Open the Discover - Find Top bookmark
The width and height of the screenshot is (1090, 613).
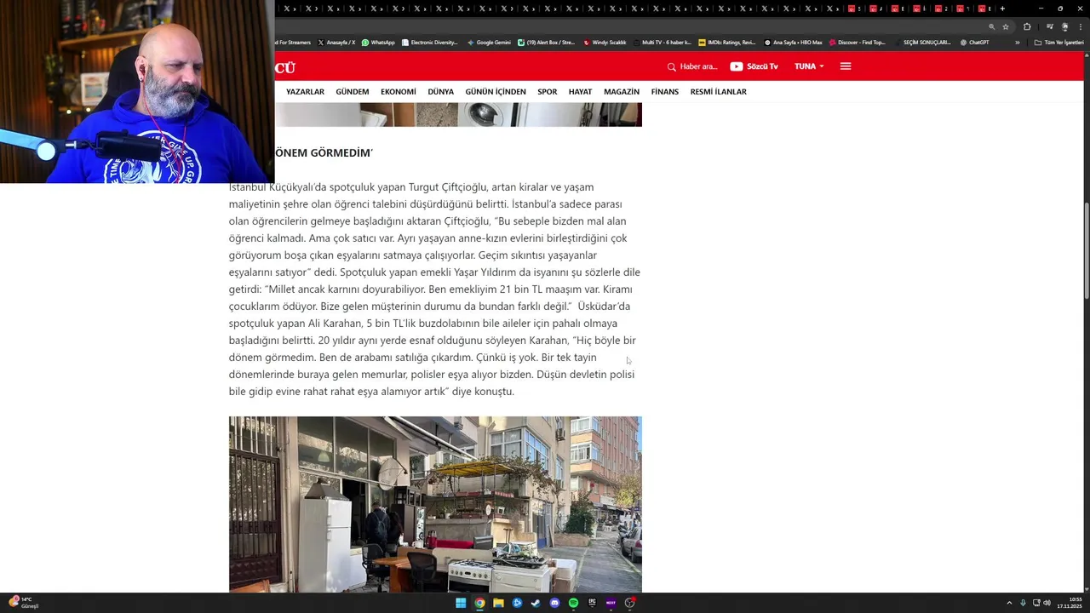[x=858, y=43]
